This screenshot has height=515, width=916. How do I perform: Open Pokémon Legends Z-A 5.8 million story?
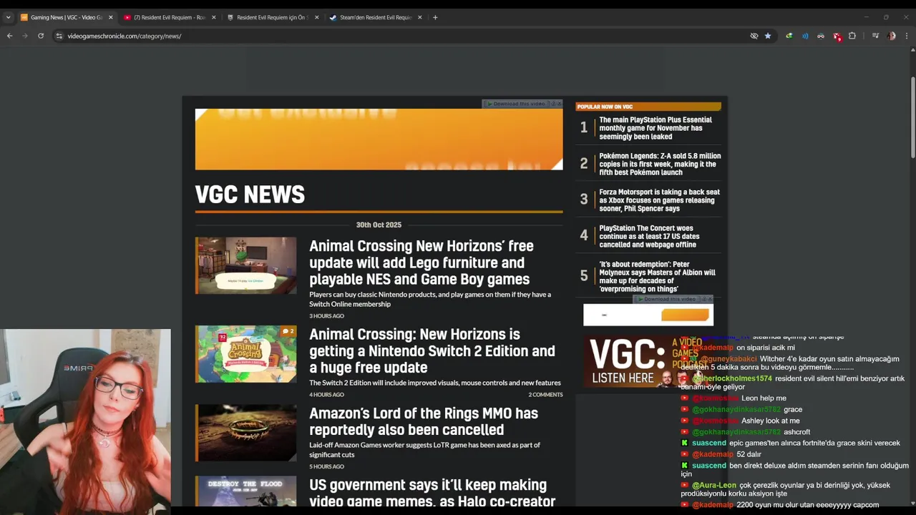coord(660,164)
